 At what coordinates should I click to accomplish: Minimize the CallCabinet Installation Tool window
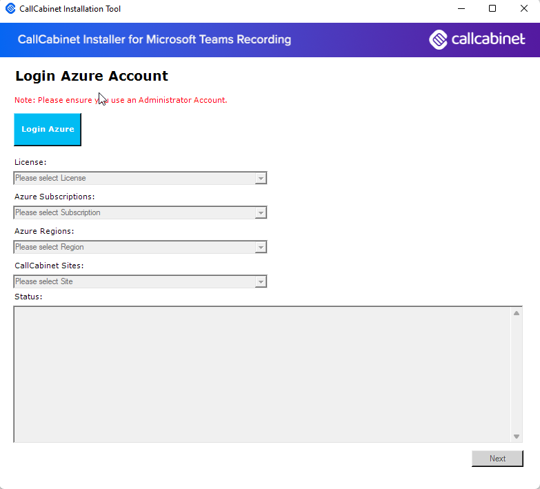click(461, 8)
